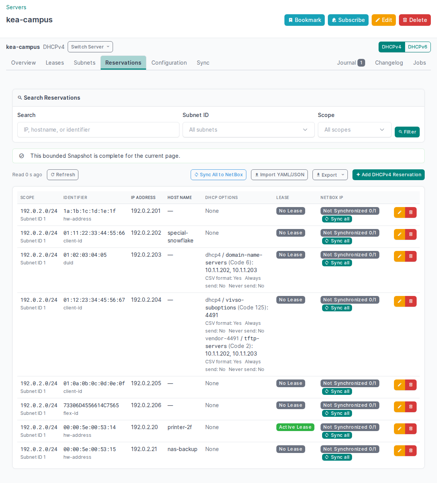Delete the 192.0.2.206 flex-id reservation

pos(411,407)
